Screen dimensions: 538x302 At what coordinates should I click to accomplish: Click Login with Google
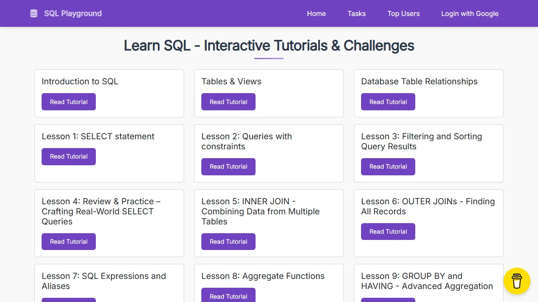coord(469,13)
